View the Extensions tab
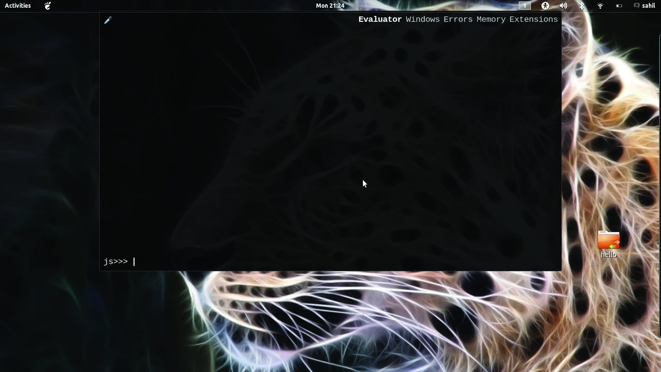This screenshot has height=372, width=661. coord(533,19)
